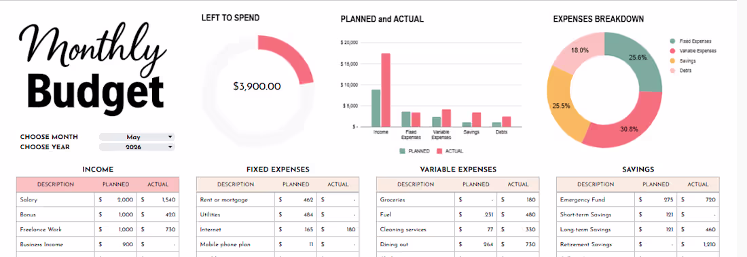Click the SAVINGS table heading

[x=638, y=170]
